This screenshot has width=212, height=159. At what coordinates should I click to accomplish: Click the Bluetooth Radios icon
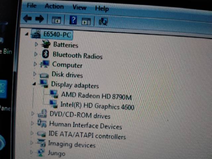[x=45, y=54]
